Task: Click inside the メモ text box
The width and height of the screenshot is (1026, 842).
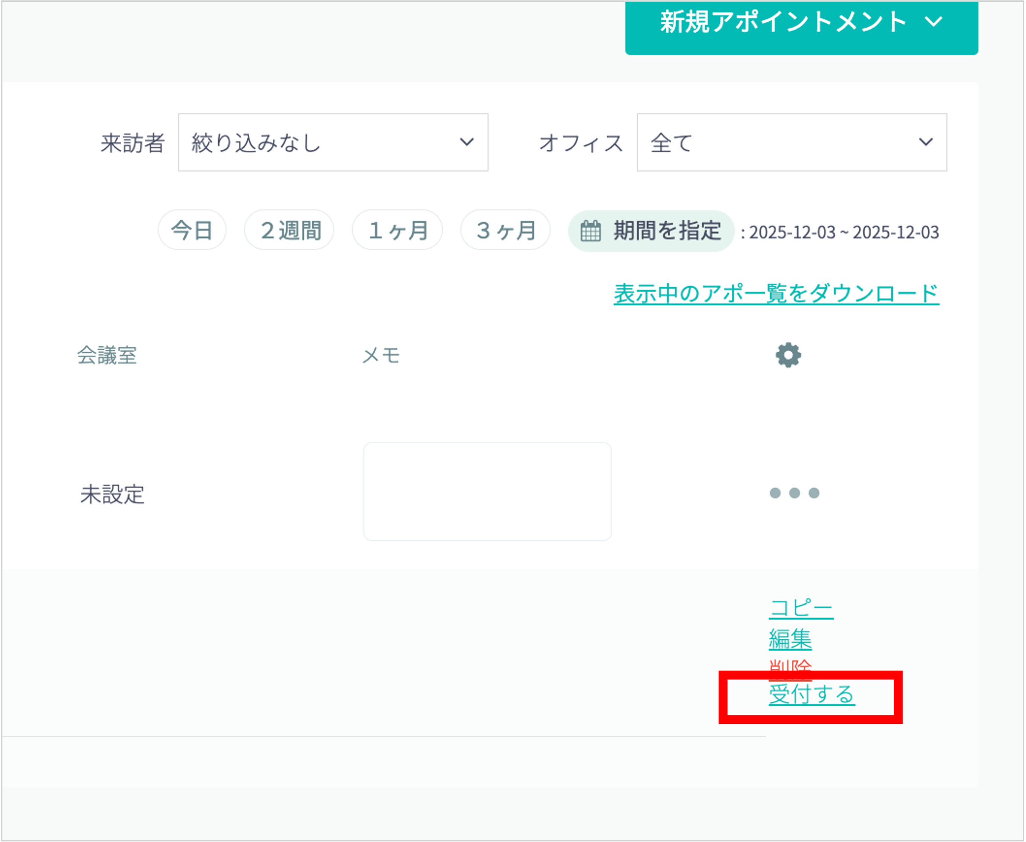Action: 487,491
